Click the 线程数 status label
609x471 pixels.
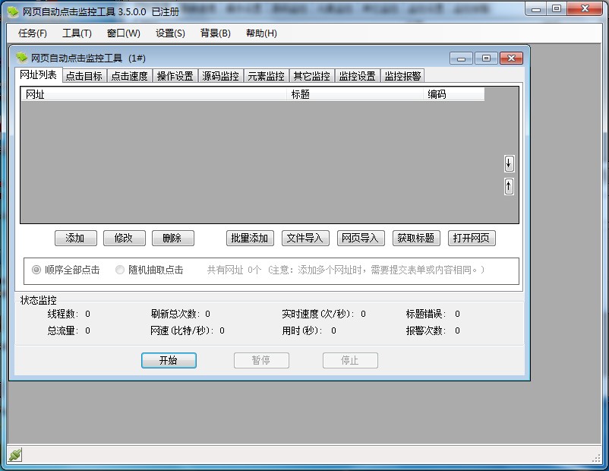pyautogui.click(x=63, y=314)
